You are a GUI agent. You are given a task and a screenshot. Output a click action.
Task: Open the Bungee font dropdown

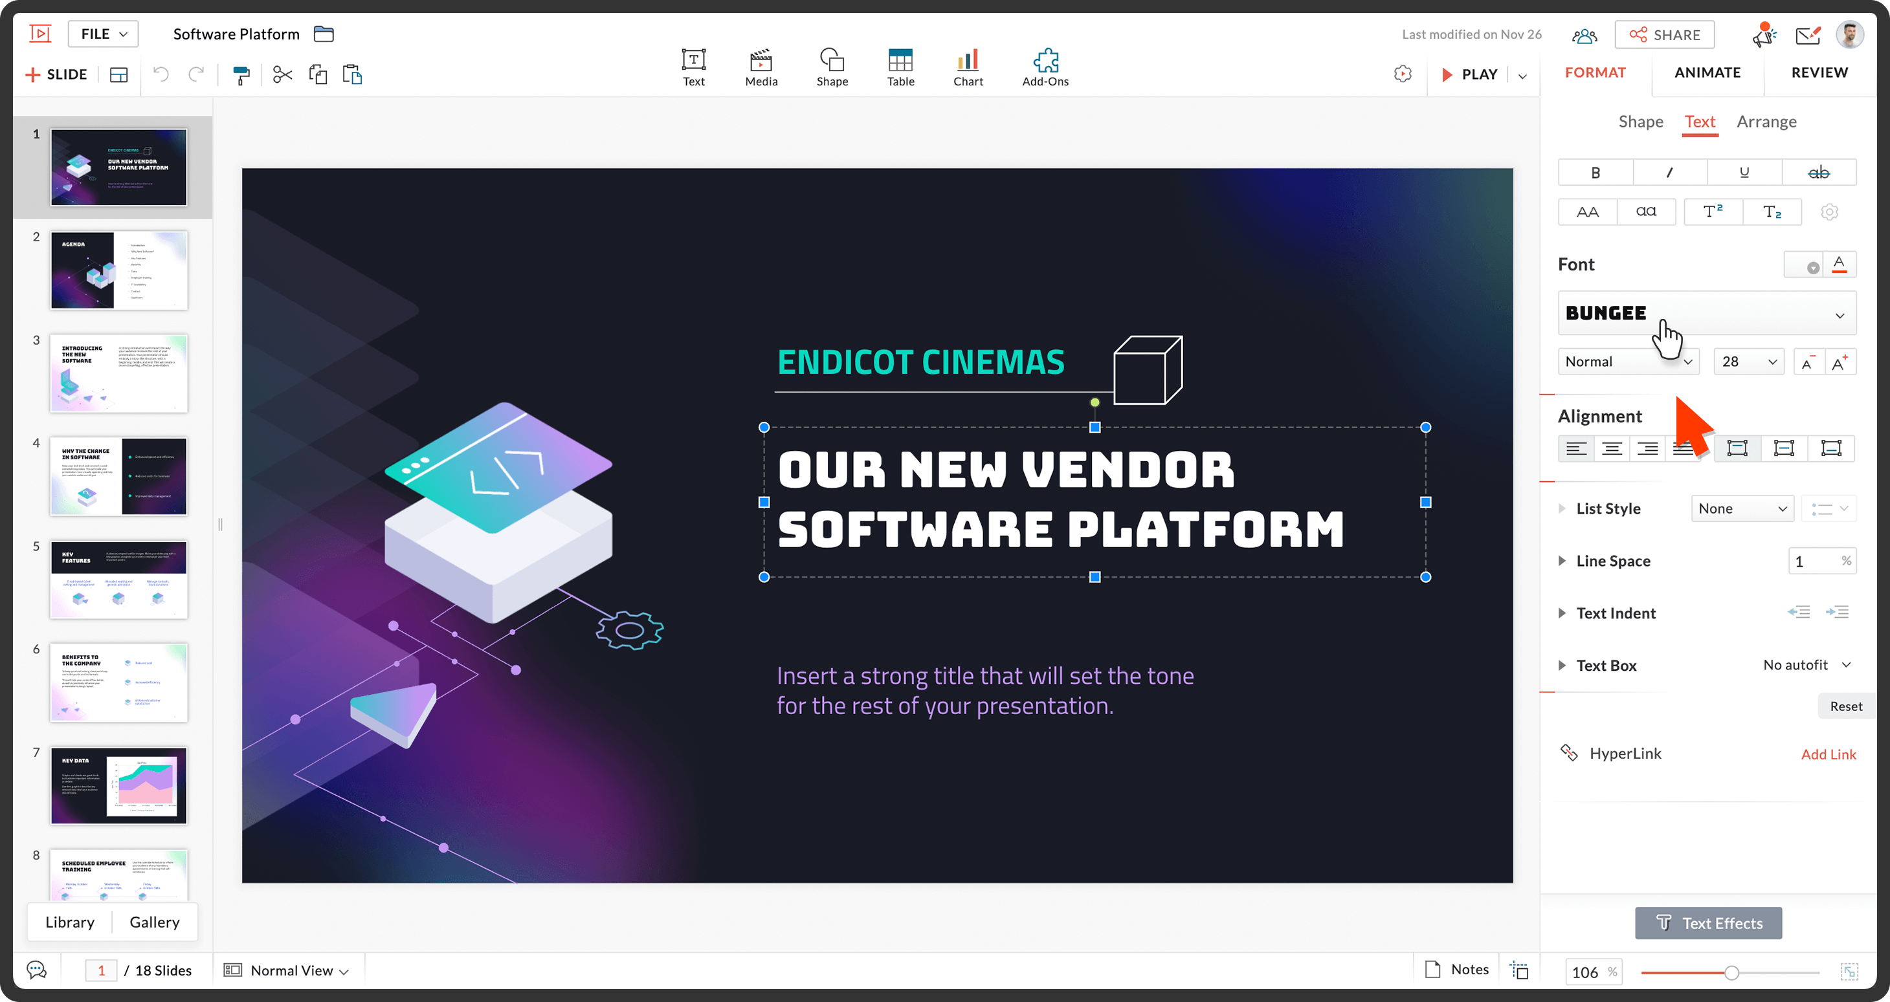click(1706, 314)
